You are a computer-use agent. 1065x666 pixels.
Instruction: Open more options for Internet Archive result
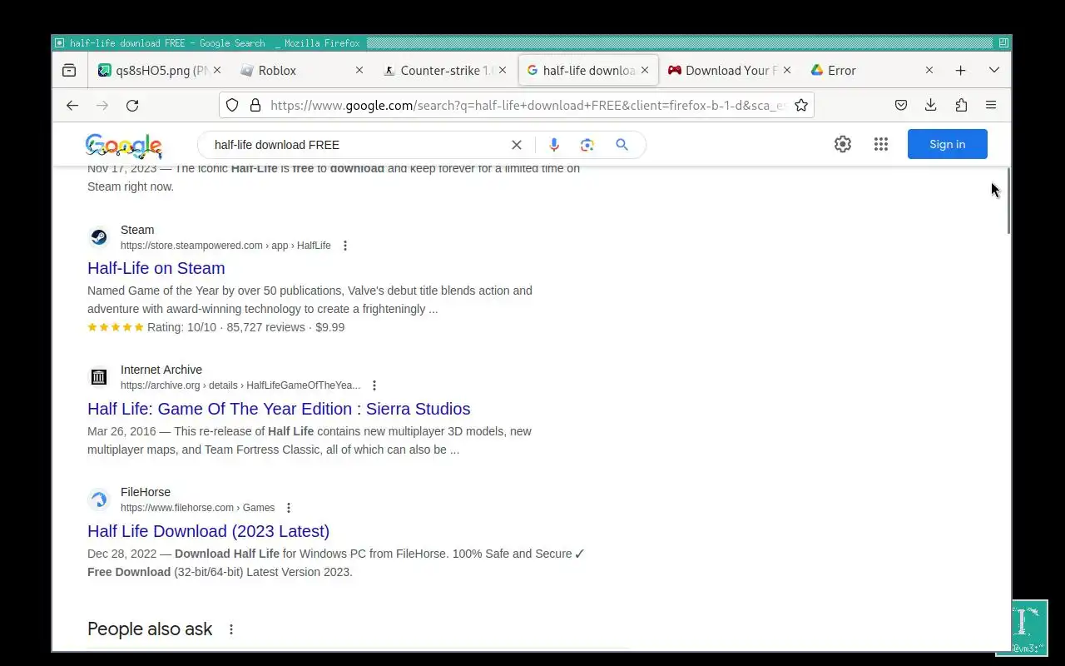374,385
